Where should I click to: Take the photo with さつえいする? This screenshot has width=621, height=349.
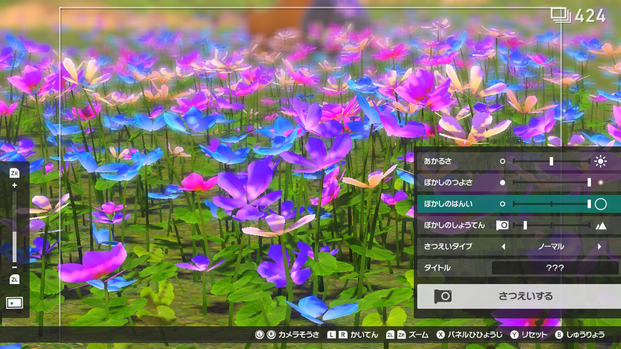(x=519, y=296)
